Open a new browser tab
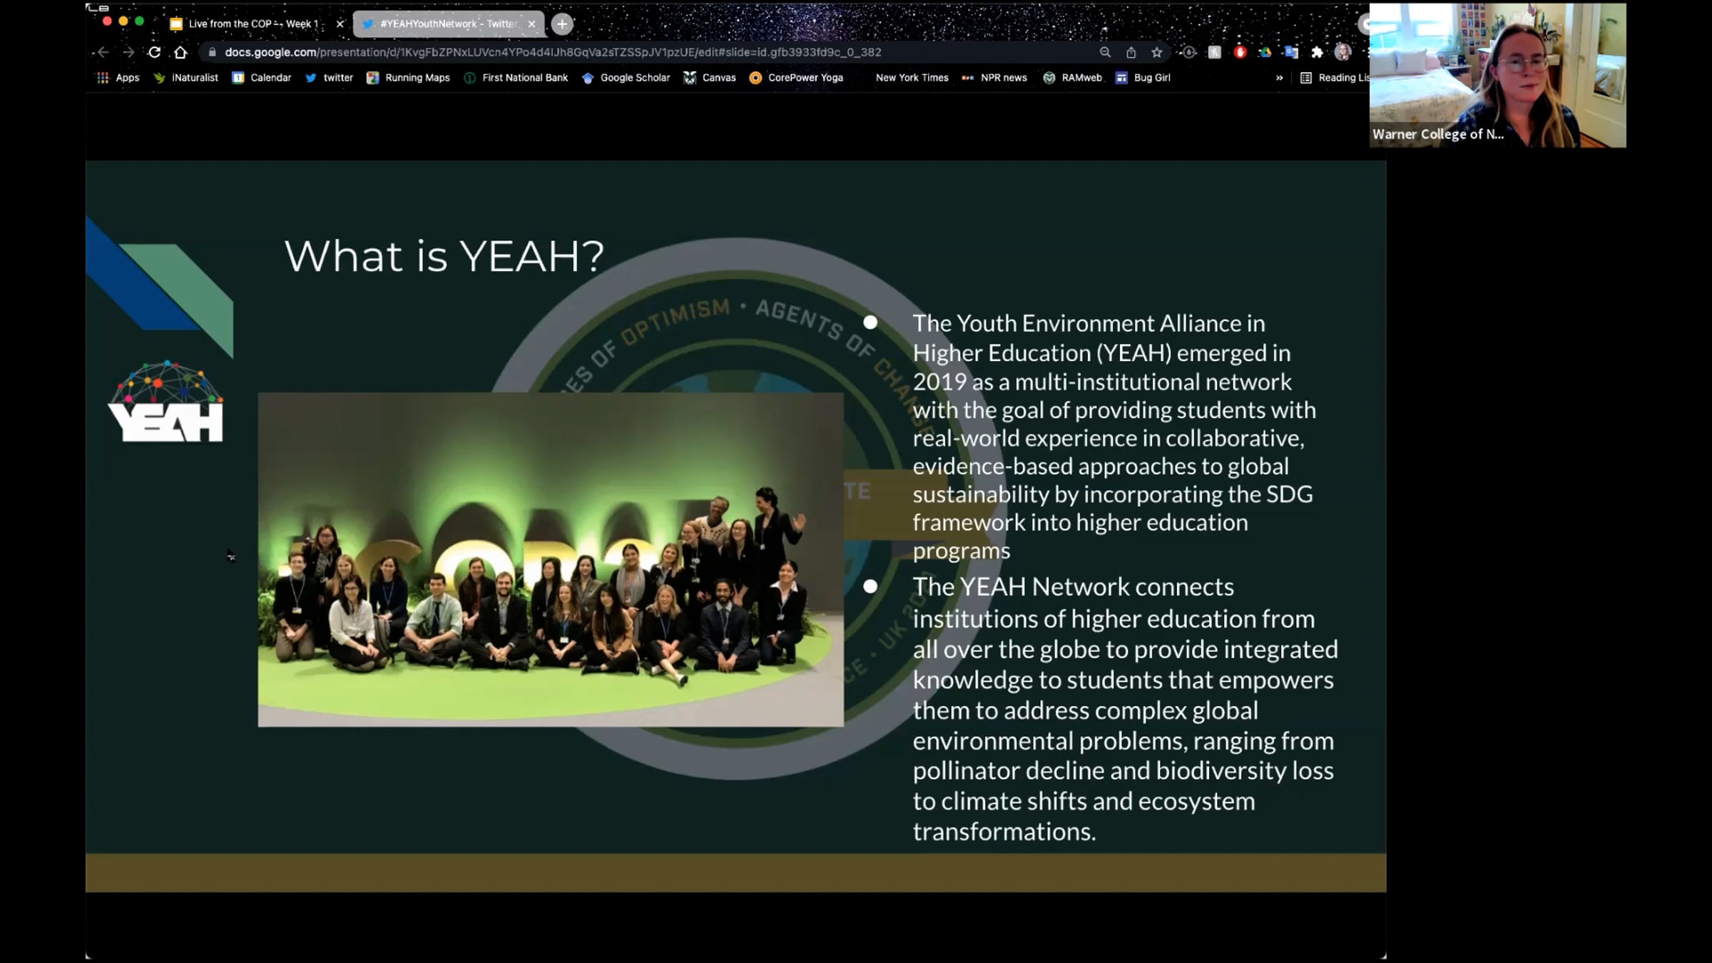This screenshot has width=1712, height=963. (562, 24)
